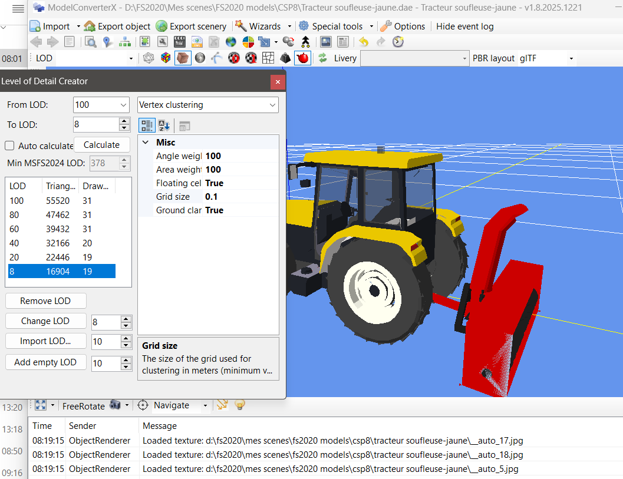Open the Wizards menu
The width and height of the screenshot is (623, 479).
point(264,27)
